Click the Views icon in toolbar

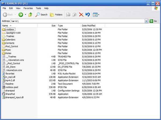pos(95,15)
